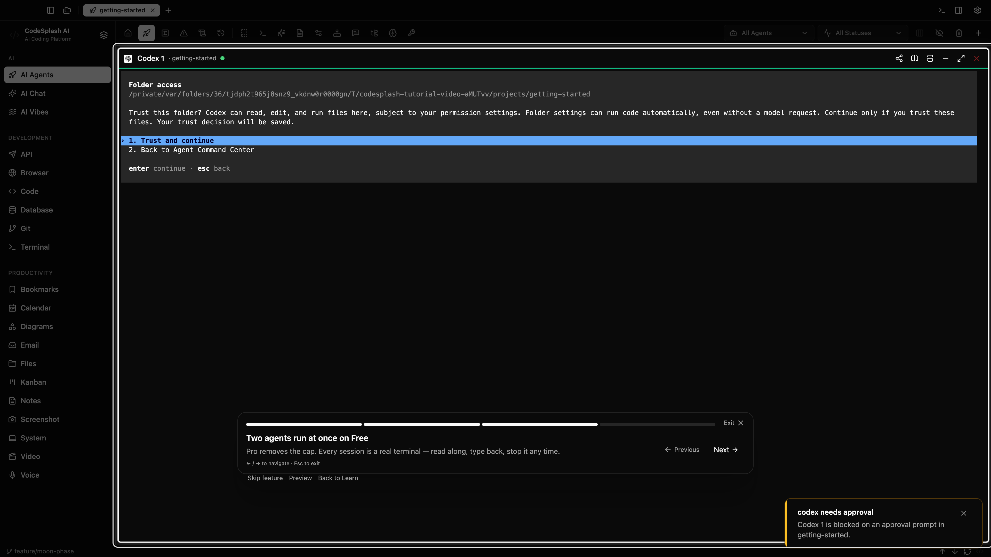Open the folders icon in title bar
991x557 pixels.
[x=67, y=10]
